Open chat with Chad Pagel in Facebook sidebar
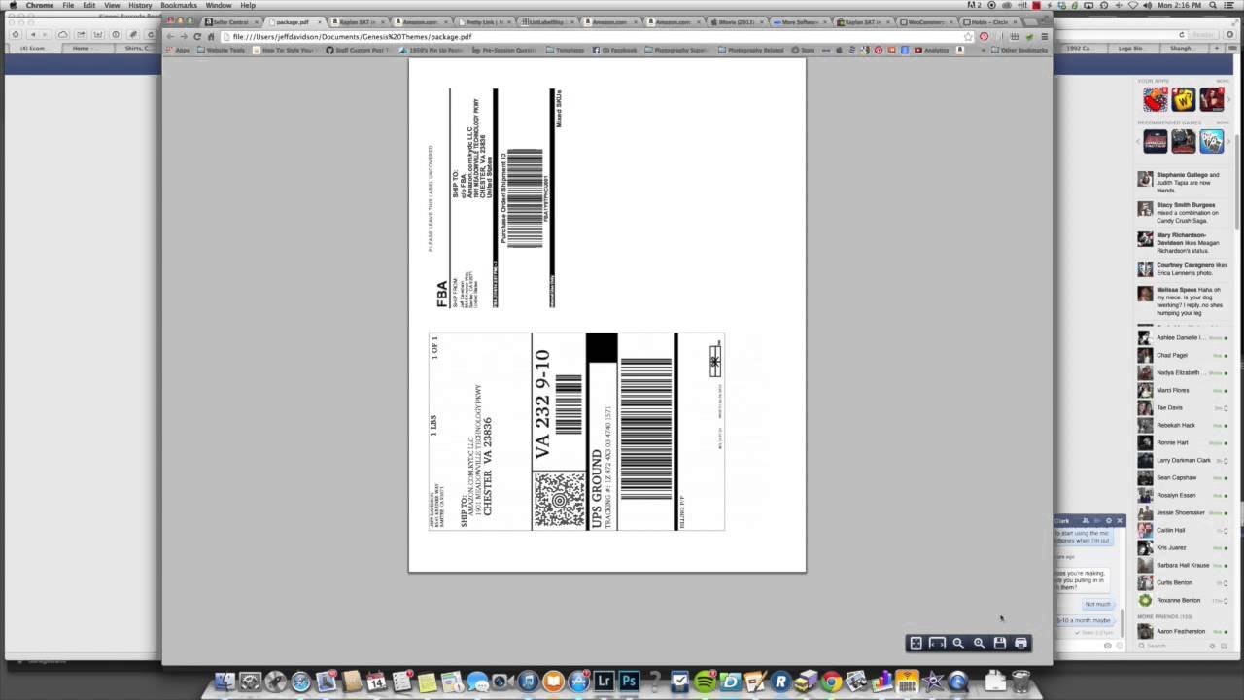Image resolution: width=1244 pixels, height=700 pixels. coord(1183,355)
